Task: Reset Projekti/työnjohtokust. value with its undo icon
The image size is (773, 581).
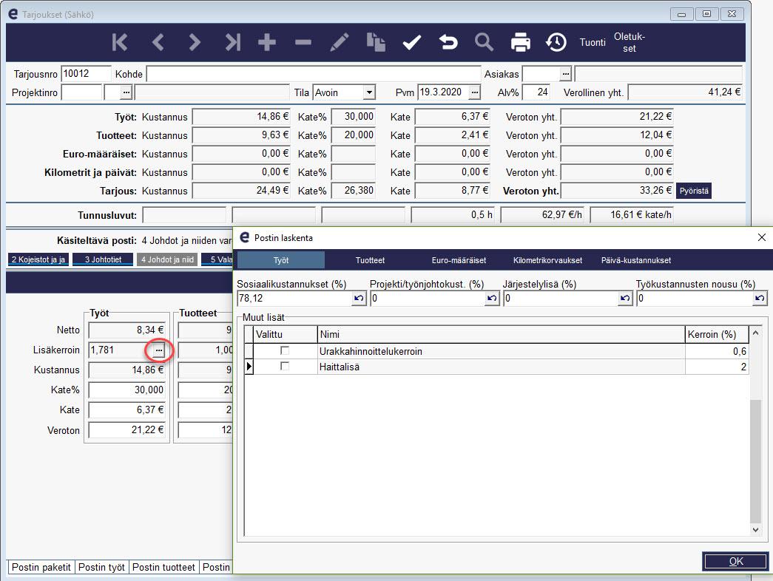Action: tap(492, 298)
